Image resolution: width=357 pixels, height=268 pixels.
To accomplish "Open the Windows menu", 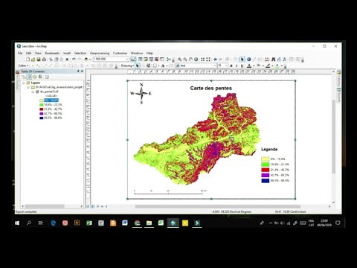I will click(137, 53).
